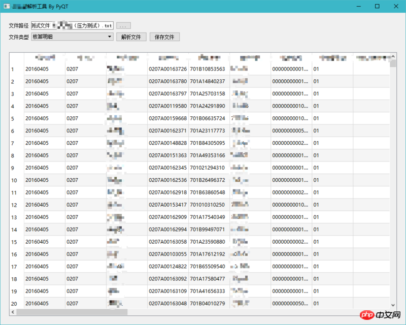Click cell 701A24291890
This screenshot has width=406, height=325.
(209, 106)
